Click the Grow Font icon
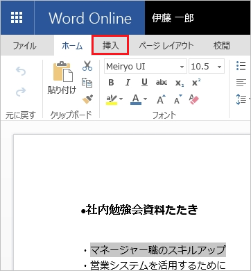The height and width of the screenshot is (271, 251). [x=161, y=99]
